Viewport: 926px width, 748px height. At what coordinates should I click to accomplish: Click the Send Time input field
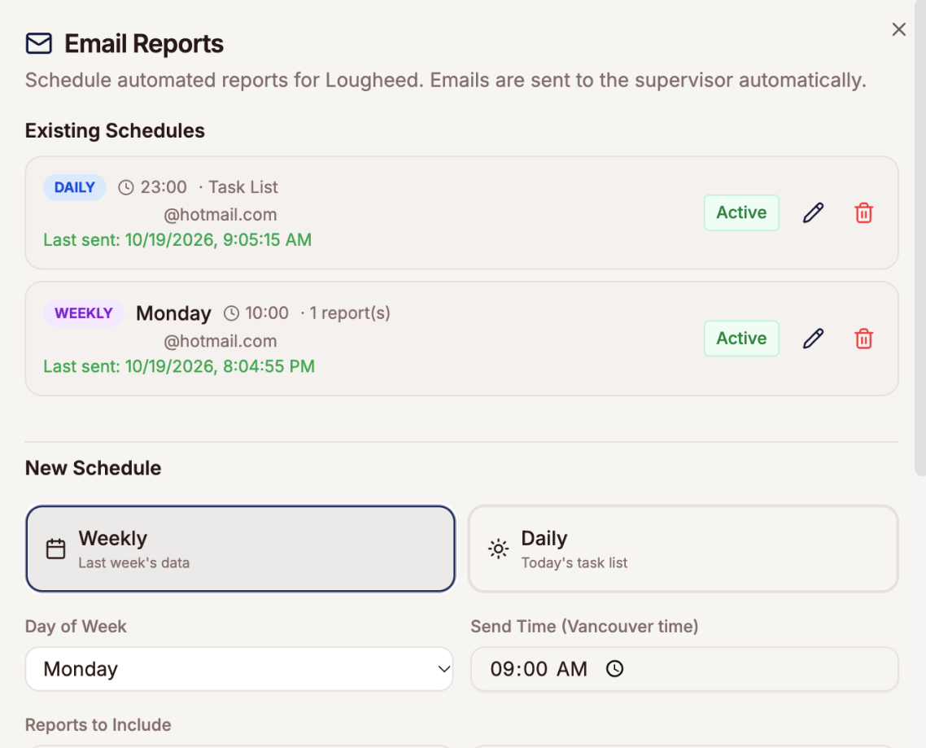[x=684, y=669]
